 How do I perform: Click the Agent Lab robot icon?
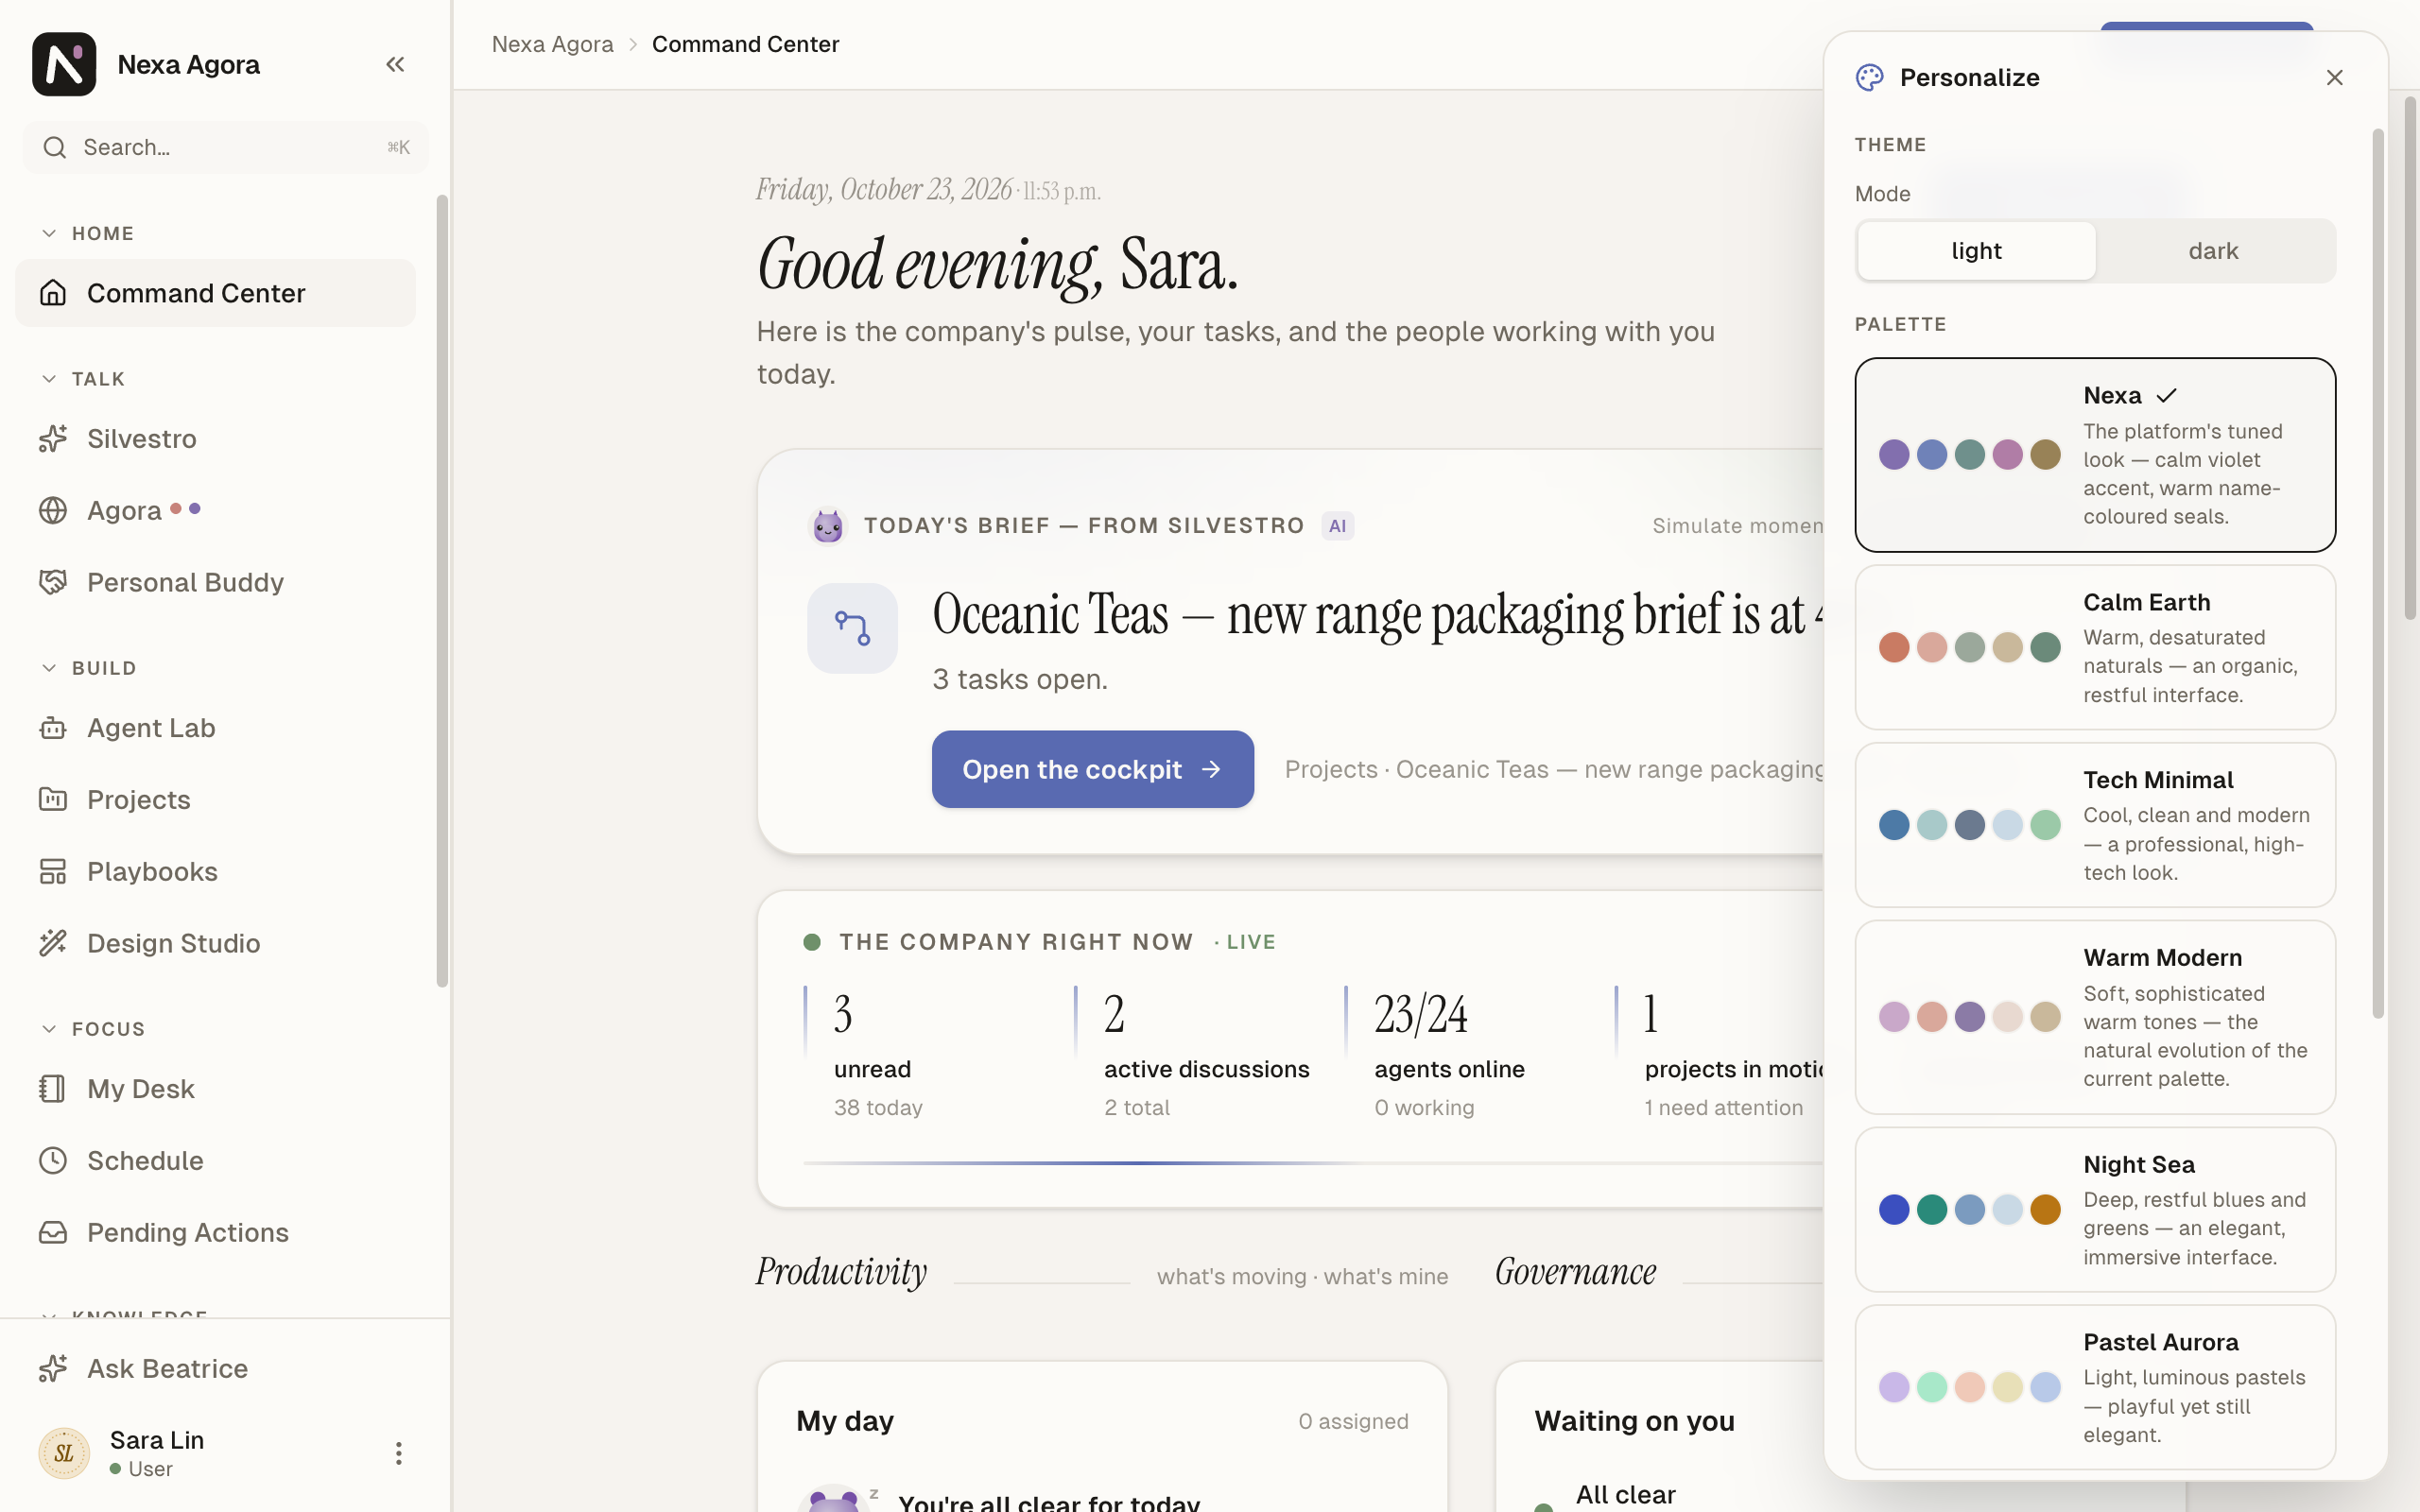[53, 728]
